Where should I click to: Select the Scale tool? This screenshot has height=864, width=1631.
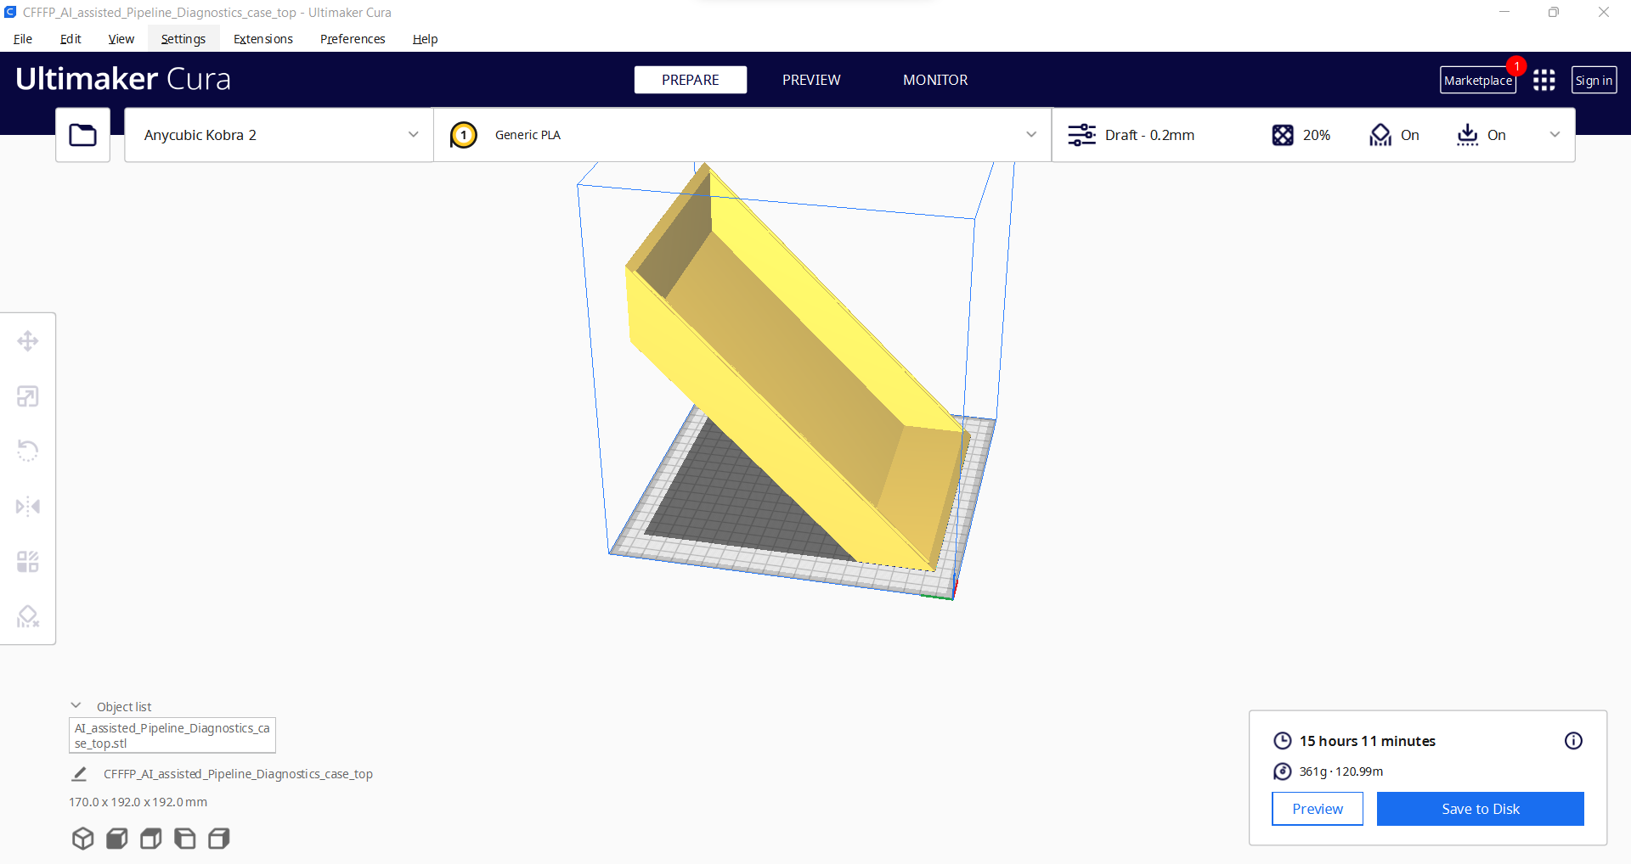(27, 396)
